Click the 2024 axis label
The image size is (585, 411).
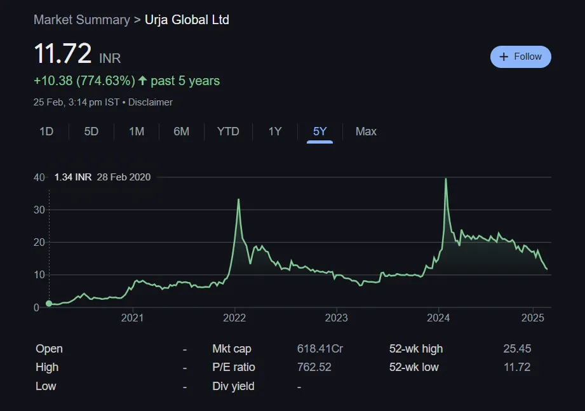click(438, 318)
